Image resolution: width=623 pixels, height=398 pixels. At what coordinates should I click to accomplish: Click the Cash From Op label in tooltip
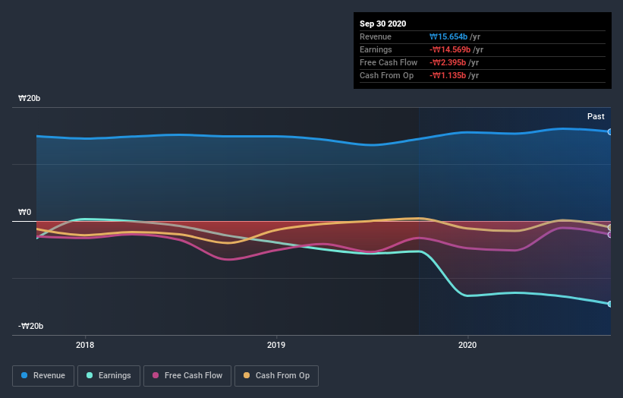(386, 75)
